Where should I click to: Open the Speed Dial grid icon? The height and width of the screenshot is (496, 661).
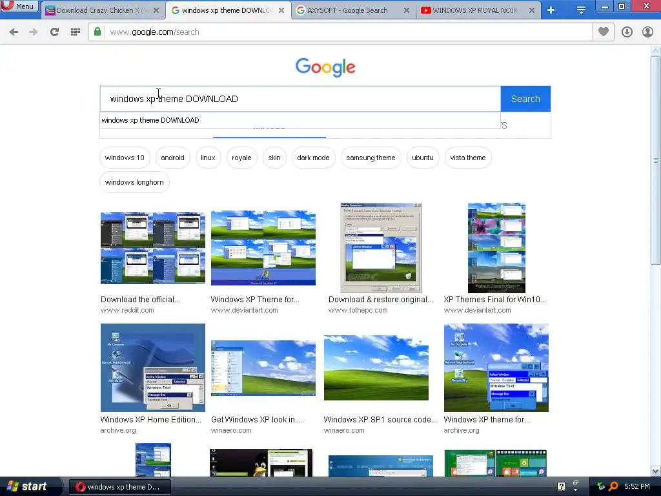point(76,32)
